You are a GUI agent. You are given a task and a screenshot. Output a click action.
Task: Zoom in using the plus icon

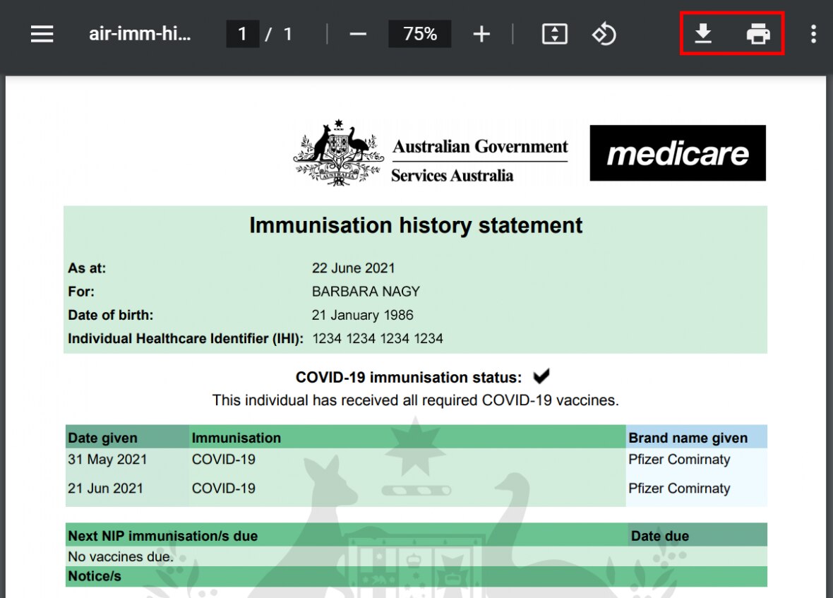pos(481,34)
